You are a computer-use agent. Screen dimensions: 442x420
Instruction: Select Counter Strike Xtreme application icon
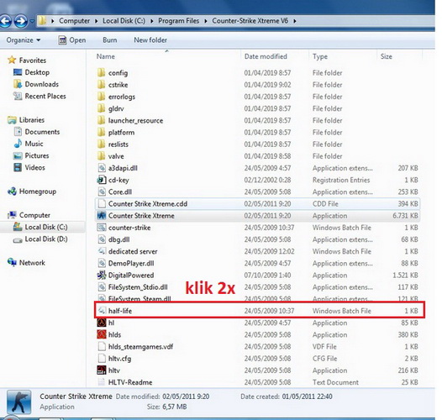pos(101,216)
